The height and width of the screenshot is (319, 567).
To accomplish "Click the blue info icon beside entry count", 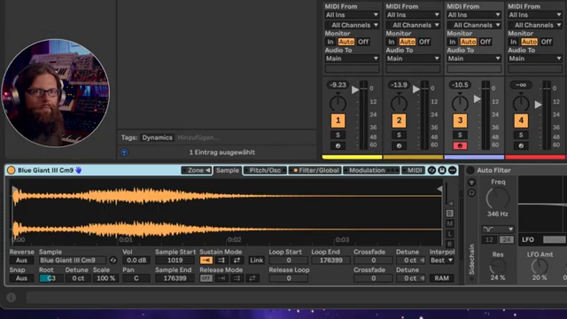I will point(124,152).
